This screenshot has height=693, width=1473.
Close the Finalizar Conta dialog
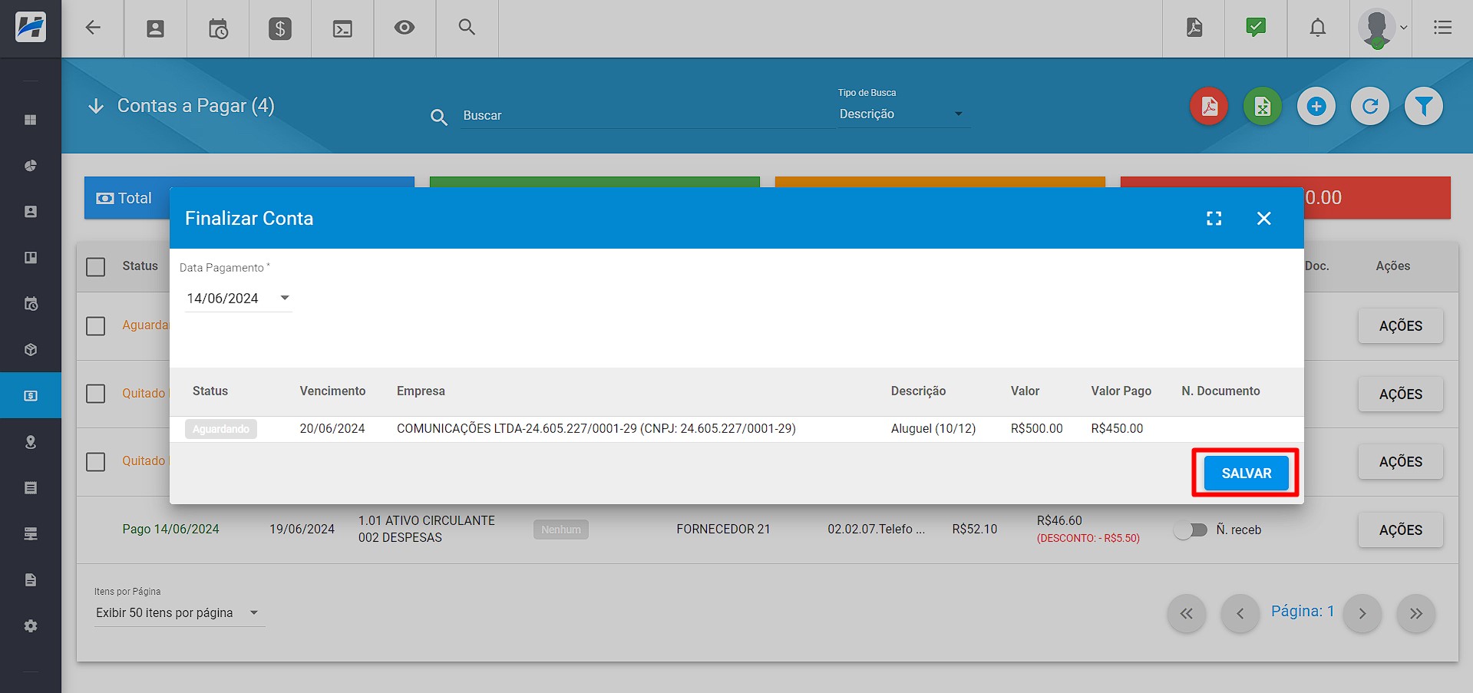click(1264, 219)
